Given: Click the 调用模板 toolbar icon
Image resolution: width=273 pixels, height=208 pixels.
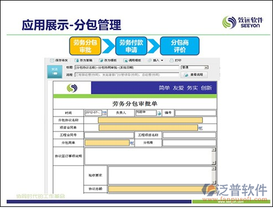Looking at the screenshot, I should pyautogui.click(x=125, y=60).
